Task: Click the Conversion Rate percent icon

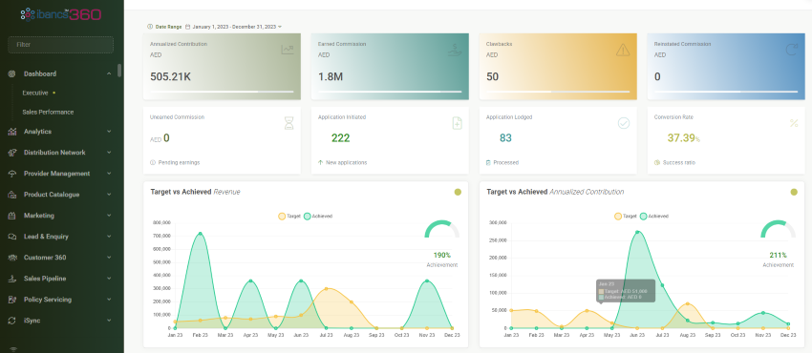Action: click(793, 123)
